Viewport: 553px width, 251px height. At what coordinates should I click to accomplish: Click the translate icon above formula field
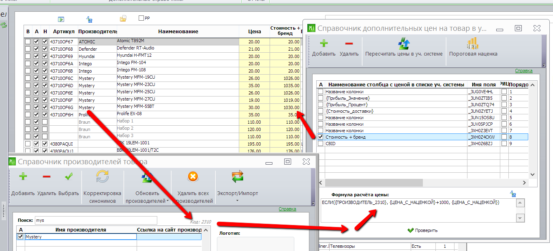[513, 194]
